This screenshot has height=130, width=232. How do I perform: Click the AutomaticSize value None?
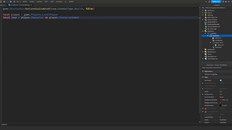point(221,97)
